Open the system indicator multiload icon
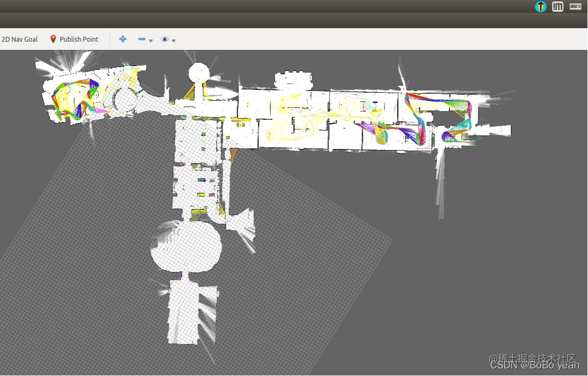 558,7
